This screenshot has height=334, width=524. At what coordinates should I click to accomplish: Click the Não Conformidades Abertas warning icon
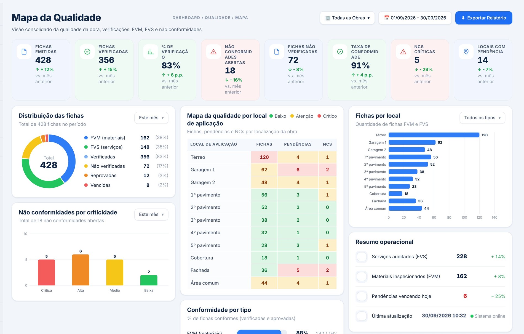point(213,52)
